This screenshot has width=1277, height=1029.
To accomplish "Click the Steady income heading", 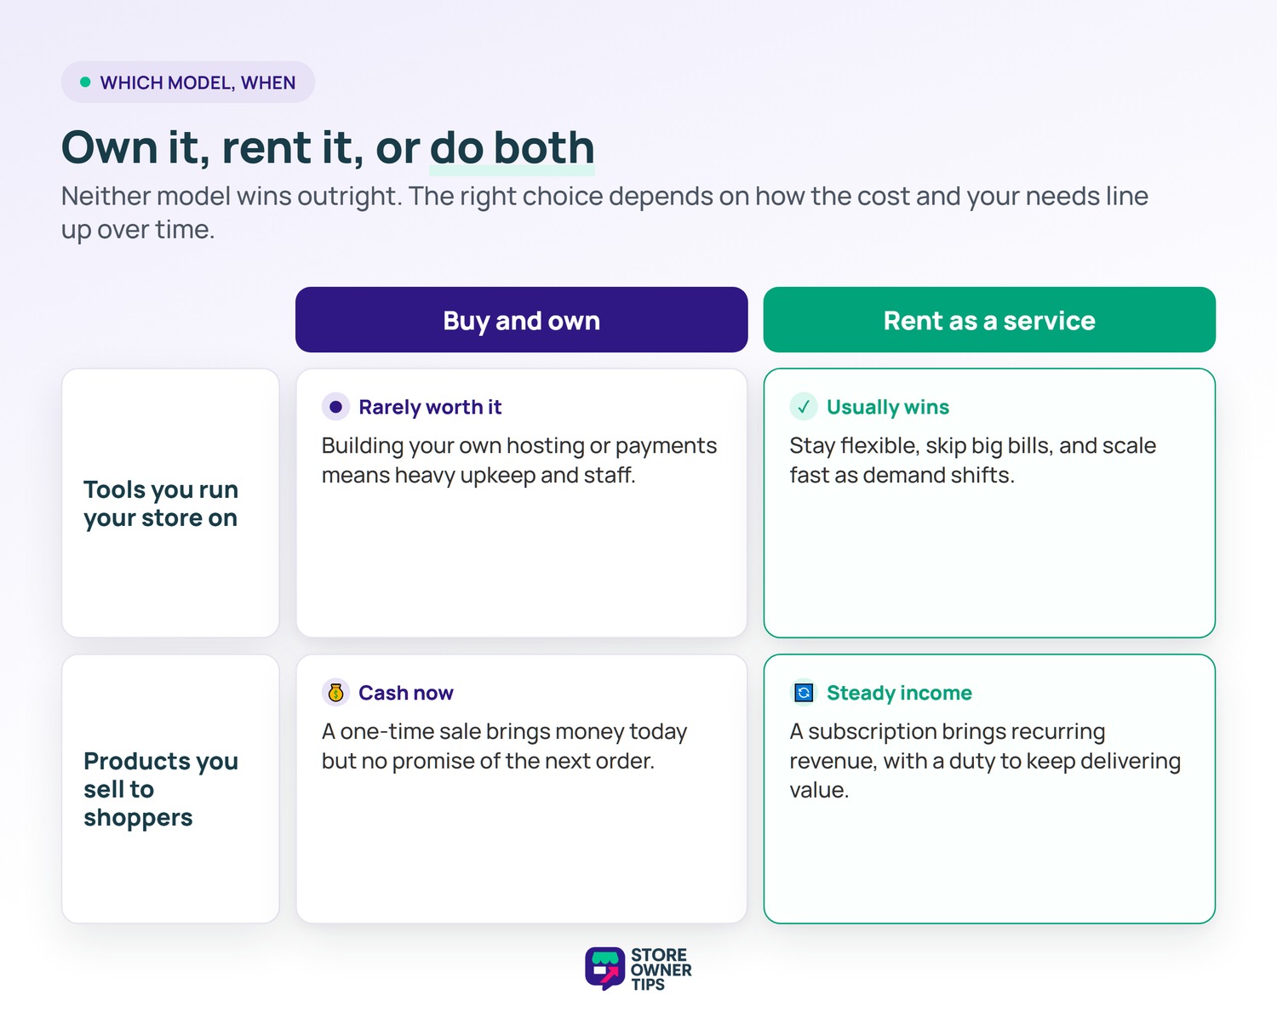I will coord(899,693).
